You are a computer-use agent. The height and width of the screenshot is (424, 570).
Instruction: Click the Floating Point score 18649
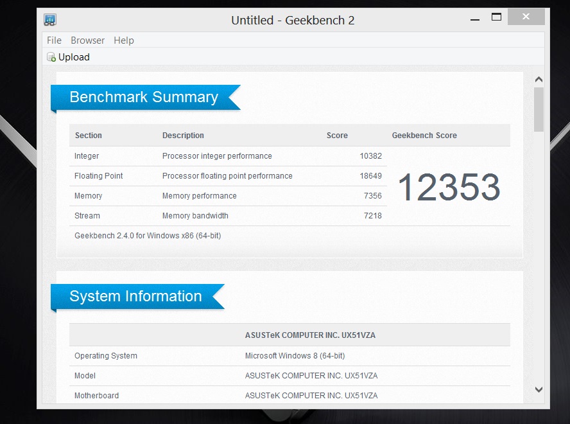coord(371,176)
